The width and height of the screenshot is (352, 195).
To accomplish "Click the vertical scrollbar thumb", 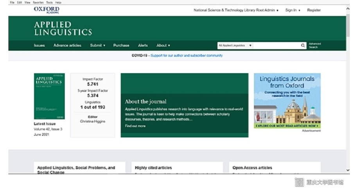I will point(348,25).
